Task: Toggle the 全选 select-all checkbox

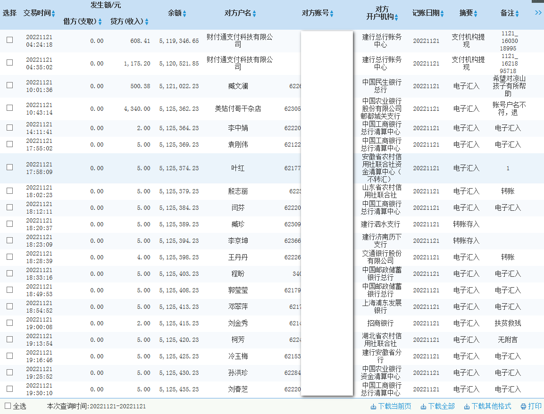Action: (8, 406)
